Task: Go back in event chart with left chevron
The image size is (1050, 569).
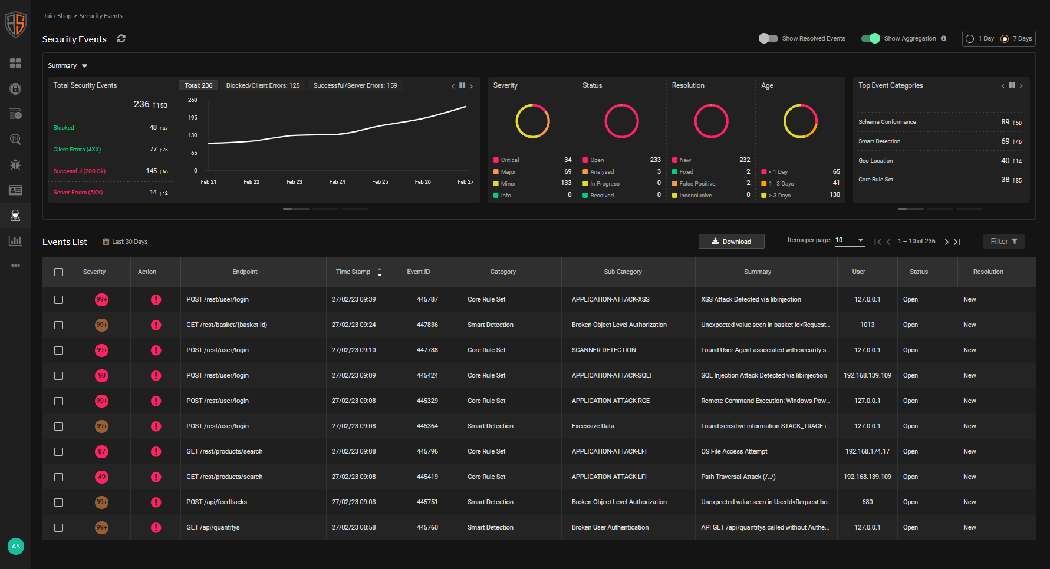Action: click(x=453, y=86)
